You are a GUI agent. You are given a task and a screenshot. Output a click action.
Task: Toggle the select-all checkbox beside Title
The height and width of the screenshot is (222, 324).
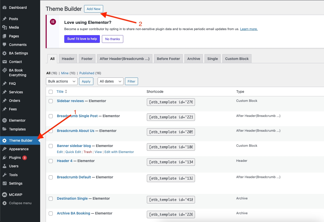(51, 92)
